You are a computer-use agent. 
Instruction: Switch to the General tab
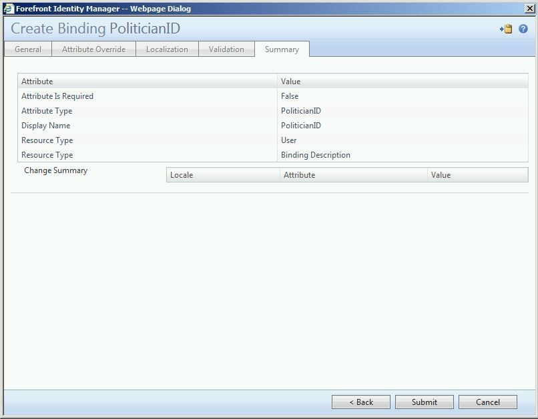(28, 49)
